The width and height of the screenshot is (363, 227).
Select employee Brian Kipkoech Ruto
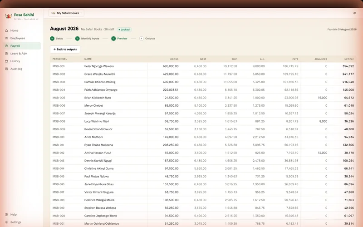coord(98,98)
